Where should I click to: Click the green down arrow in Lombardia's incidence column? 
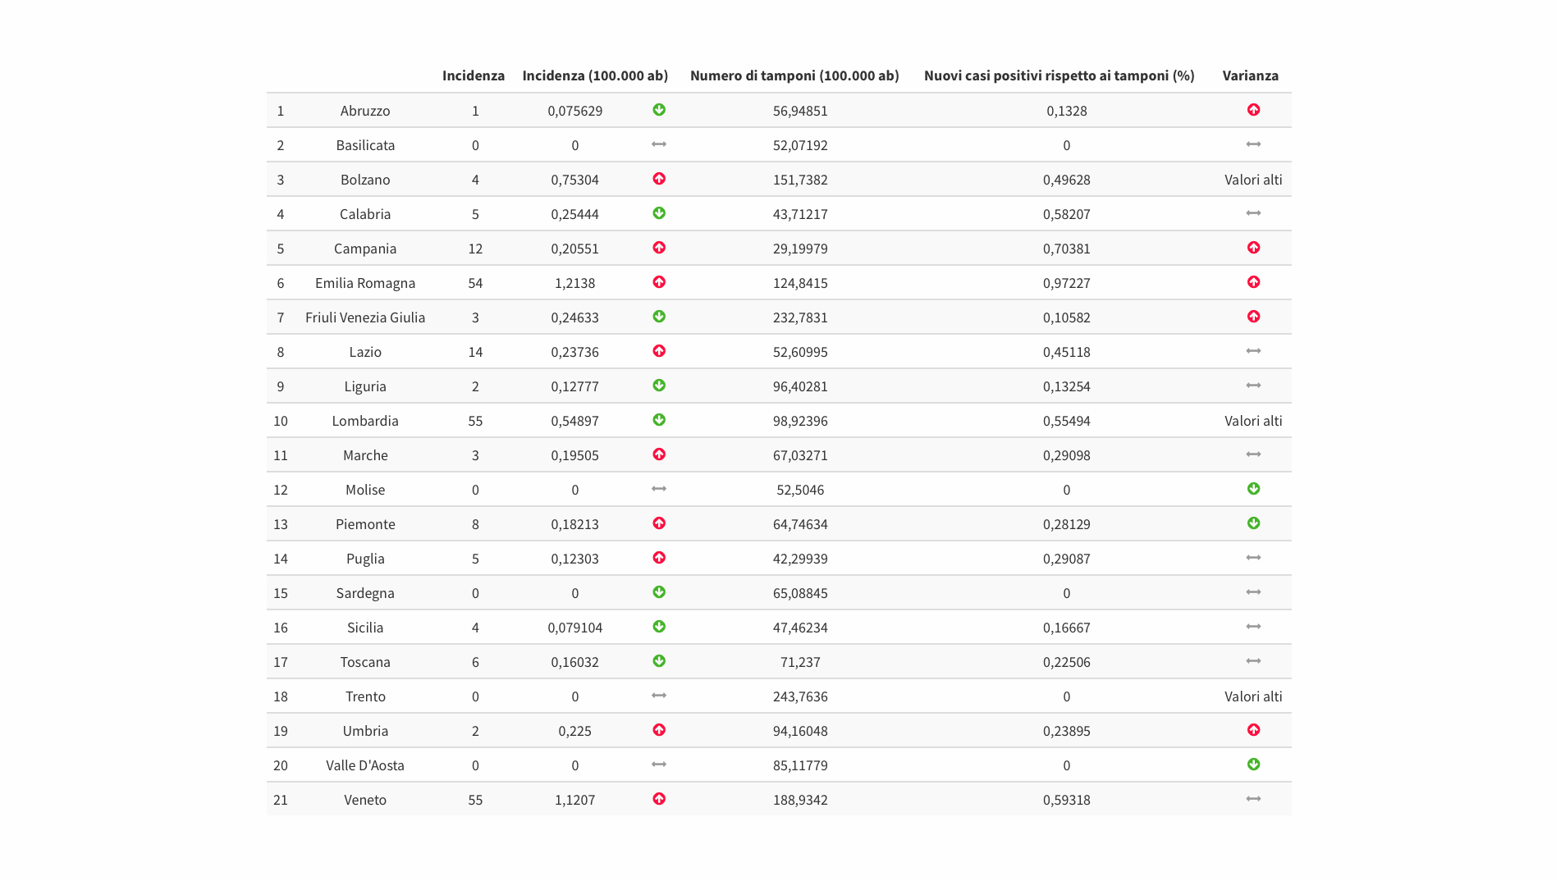(658, 420)
